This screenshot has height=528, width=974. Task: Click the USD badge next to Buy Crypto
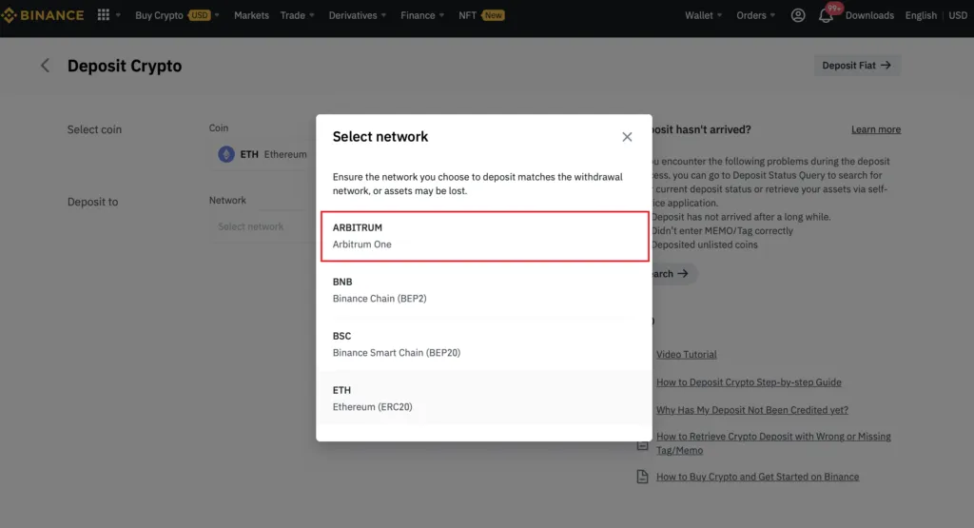point(200,15)
